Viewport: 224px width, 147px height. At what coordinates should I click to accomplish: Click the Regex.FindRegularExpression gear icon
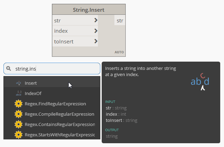click(x=19, y=104)
